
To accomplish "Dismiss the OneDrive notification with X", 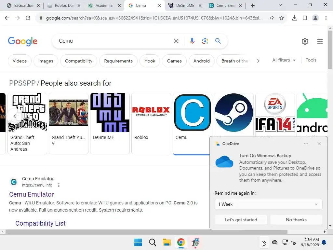I will point(319,144).
